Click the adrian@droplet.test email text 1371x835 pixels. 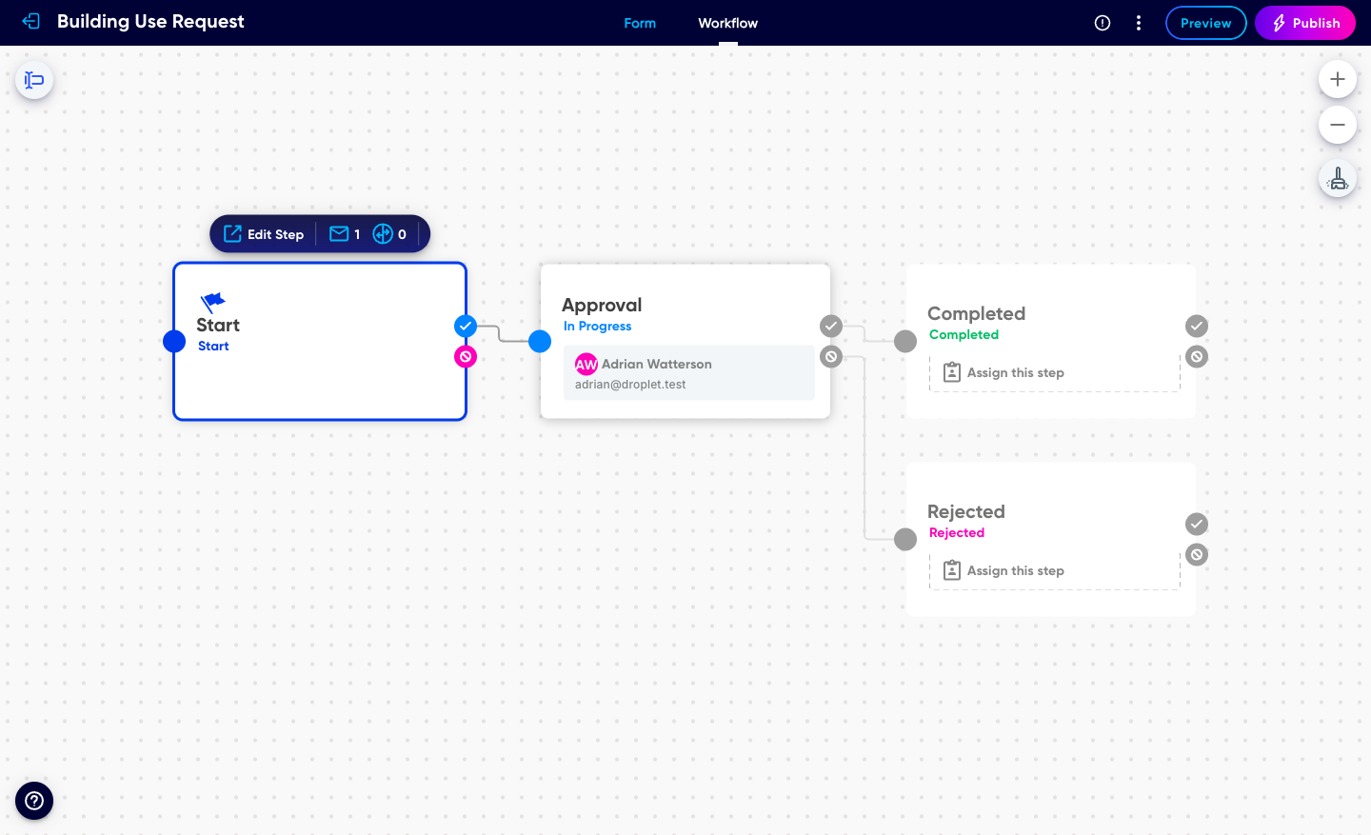[630, 385]
